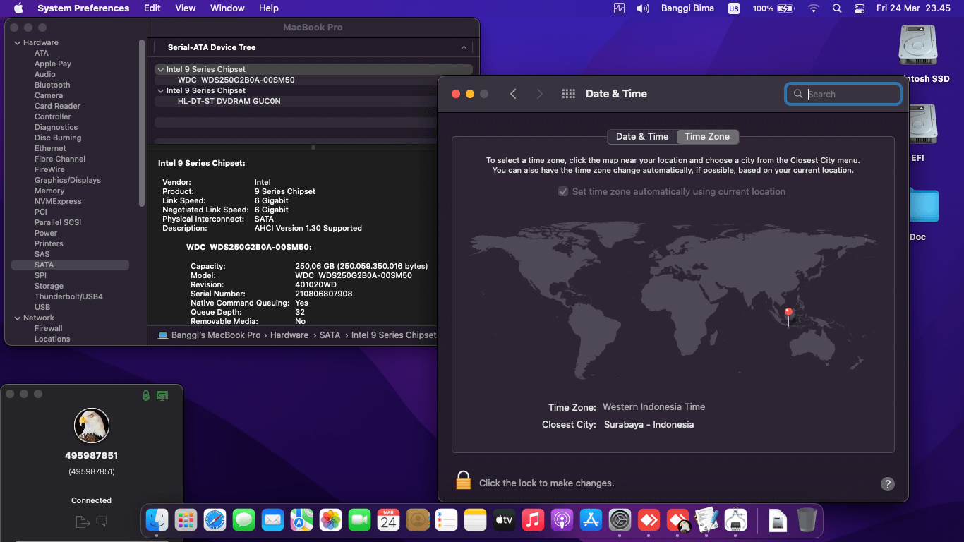The width and height of the screenshot is (964, 542).
Task: Select NVMExpress in the Hardware sidebar
Action: click(x=58, y=202)
